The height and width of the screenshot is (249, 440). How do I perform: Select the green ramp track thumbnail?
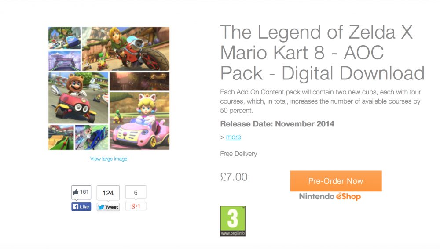61,137
